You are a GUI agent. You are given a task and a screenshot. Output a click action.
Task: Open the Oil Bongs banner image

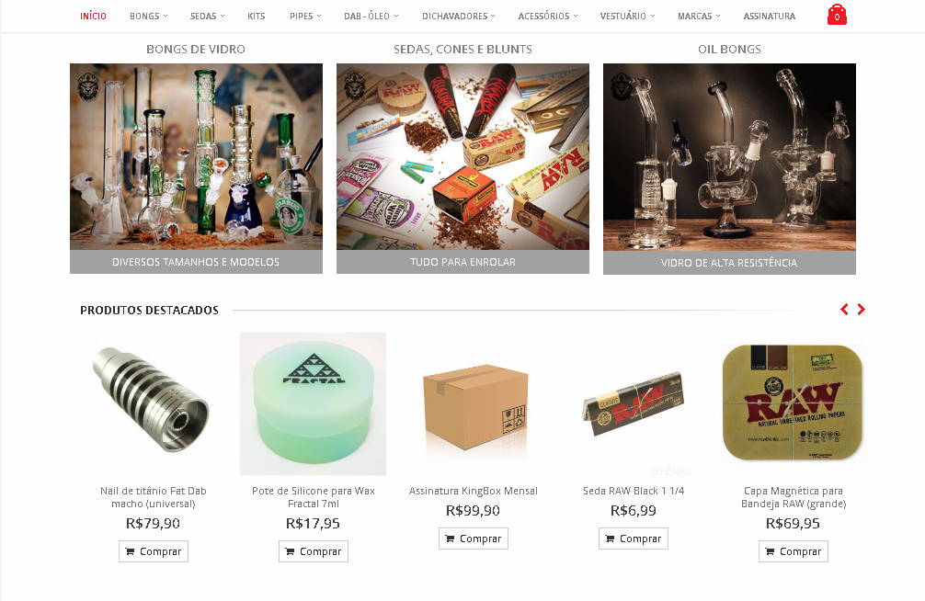[729, 157]
